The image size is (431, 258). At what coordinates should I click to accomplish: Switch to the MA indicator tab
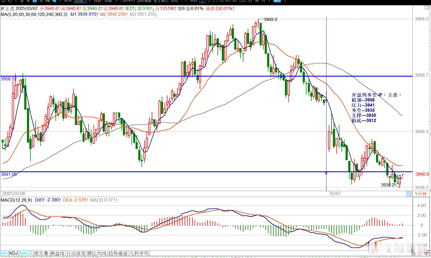(x=4, y=253)
